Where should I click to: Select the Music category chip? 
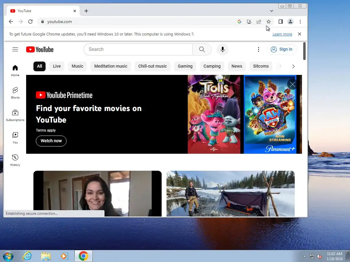point(77,66)
